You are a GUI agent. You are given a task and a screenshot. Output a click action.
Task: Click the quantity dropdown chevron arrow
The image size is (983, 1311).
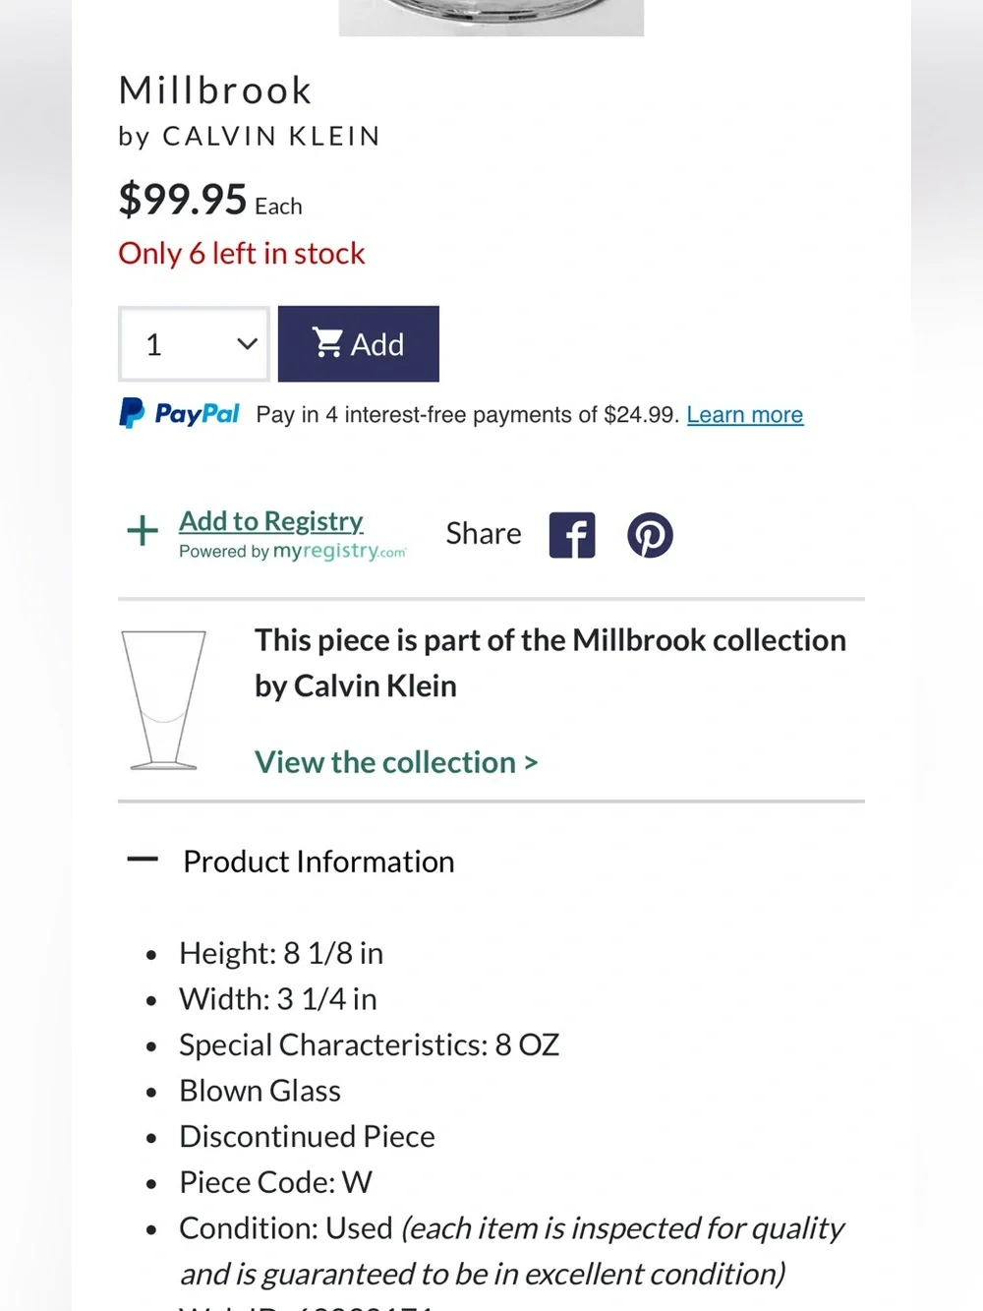pos(247,344)
